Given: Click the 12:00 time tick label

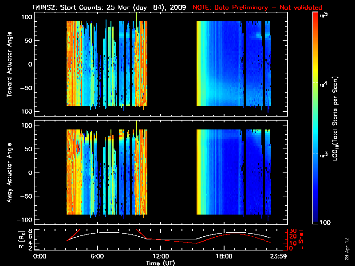Looking at the screenshot, I should click(x=160, y=257).
